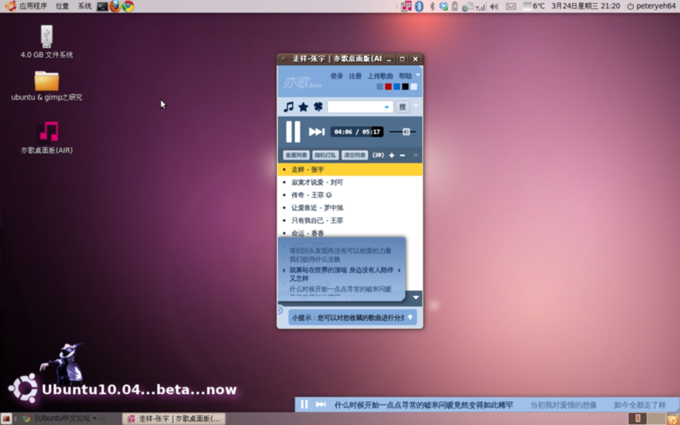
Task: Click the left-pointing arrow on current lyric
Action: (399, 270)
